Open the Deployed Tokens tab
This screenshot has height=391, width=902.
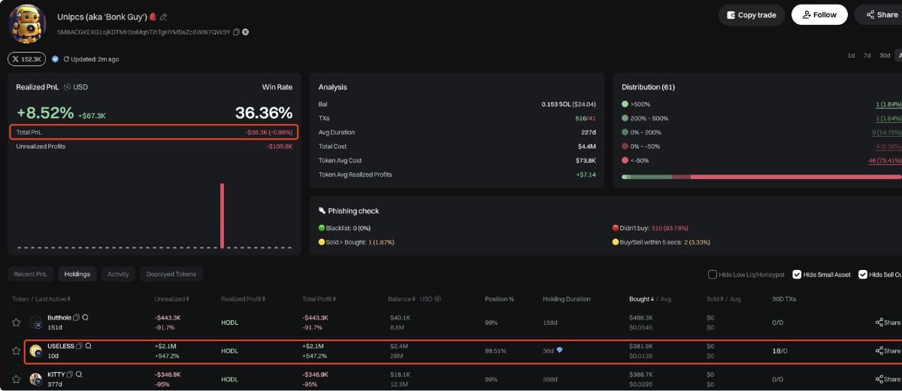click(171, 274)
